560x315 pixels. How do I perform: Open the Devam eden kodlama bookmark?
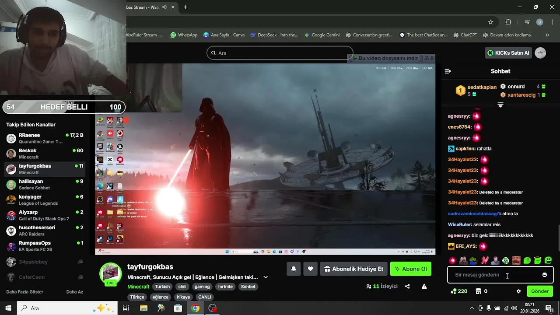click(507, 35)
